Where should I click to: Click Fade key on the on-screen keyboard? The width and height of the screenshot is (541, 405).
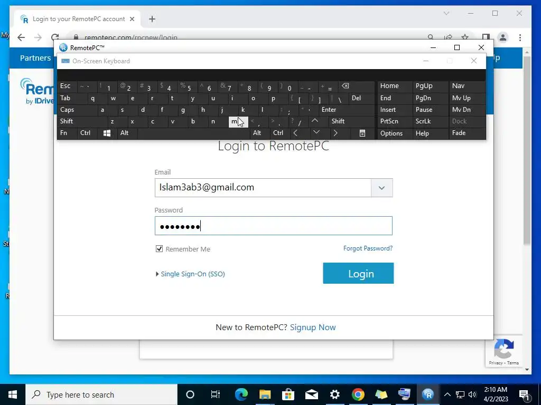click(x=467, y=133)
